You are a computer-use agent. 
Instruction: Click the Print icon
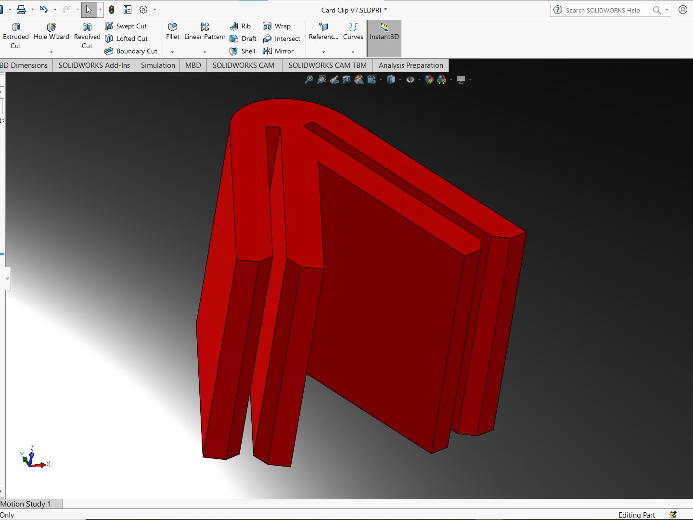click(x=21, y=10)
